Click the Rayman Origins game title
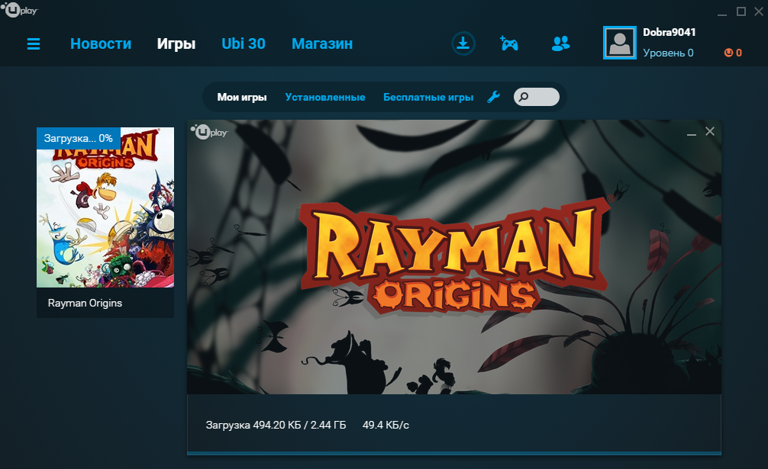This screenshot has height=469, width=768. 86,304
